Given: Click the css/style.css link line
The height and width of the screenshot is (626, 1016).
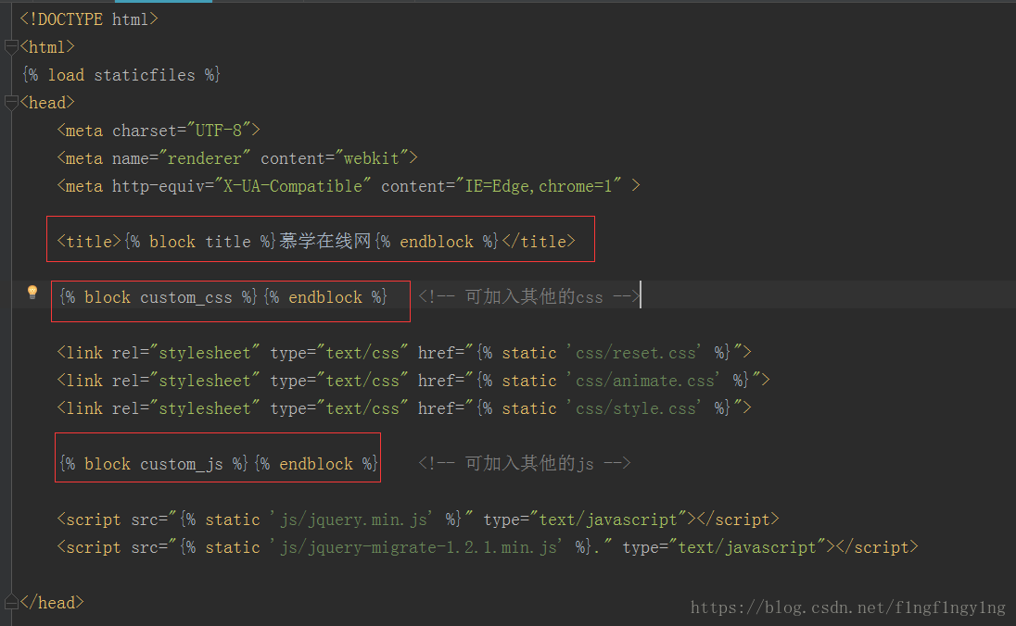Looking at the screenshot, I should click(x=404, y=408).
